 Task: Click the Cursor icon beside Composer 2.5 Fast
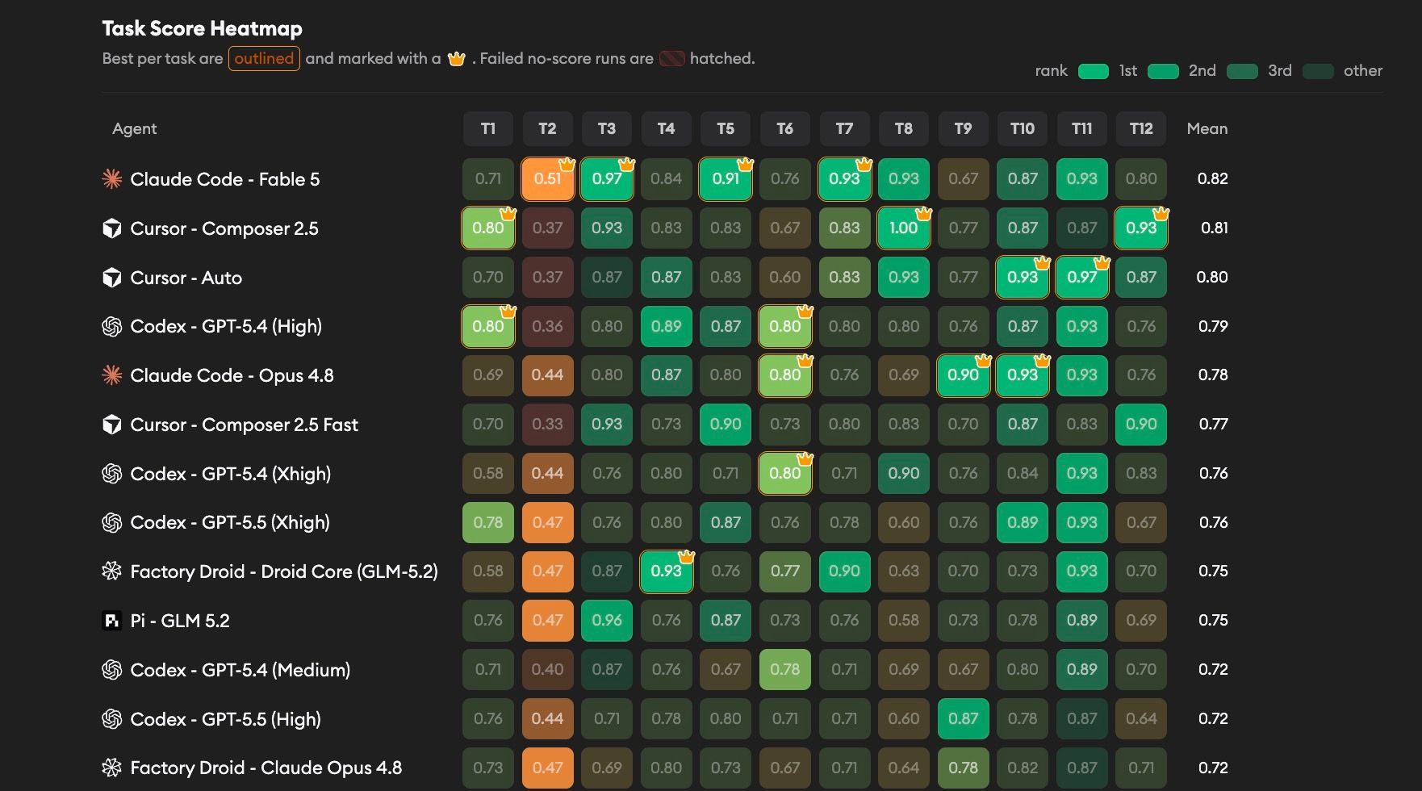(x=112, y=425)
